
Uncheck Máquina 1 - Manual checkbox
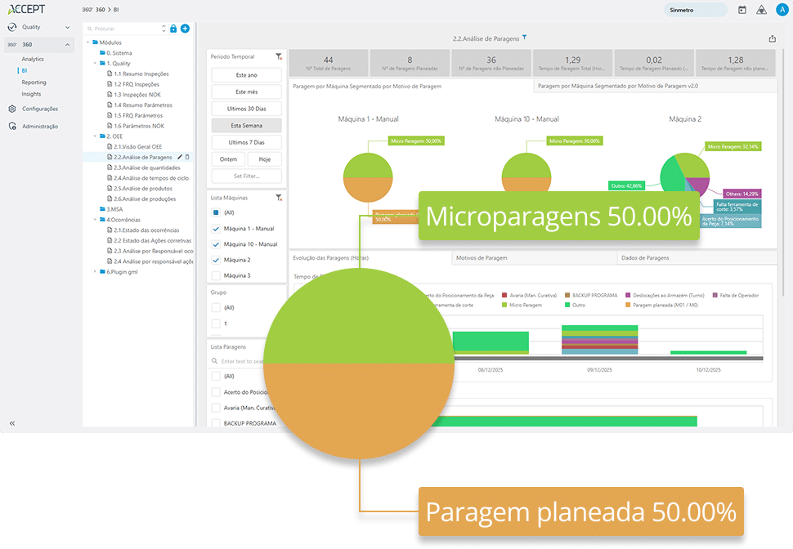(216, 229)
